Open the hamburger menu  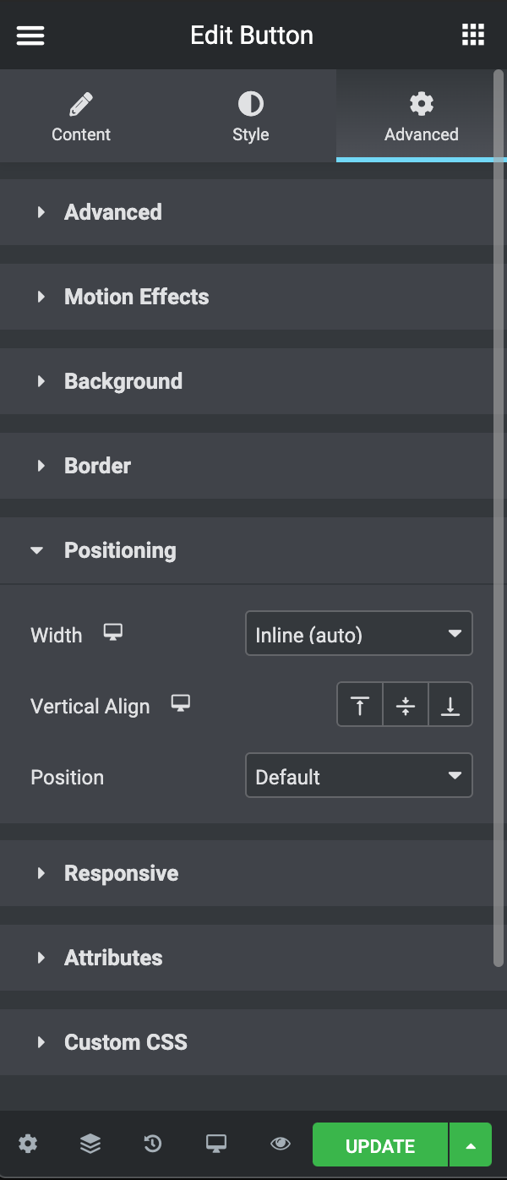(x=30, y=36)
